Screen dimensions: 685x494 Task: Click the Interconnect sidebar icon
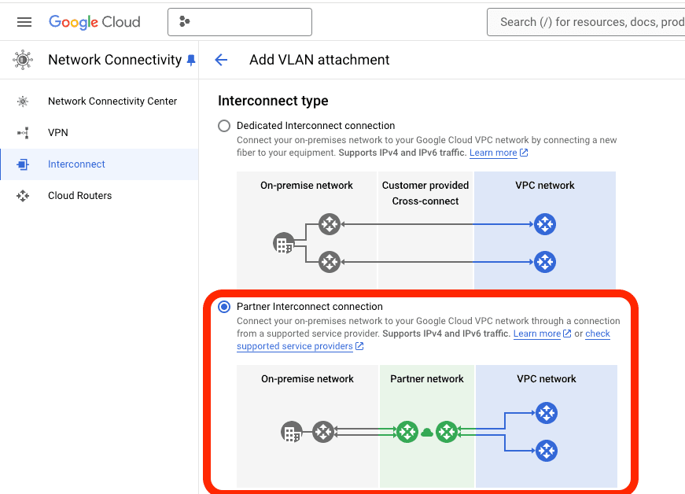(23, 164)
